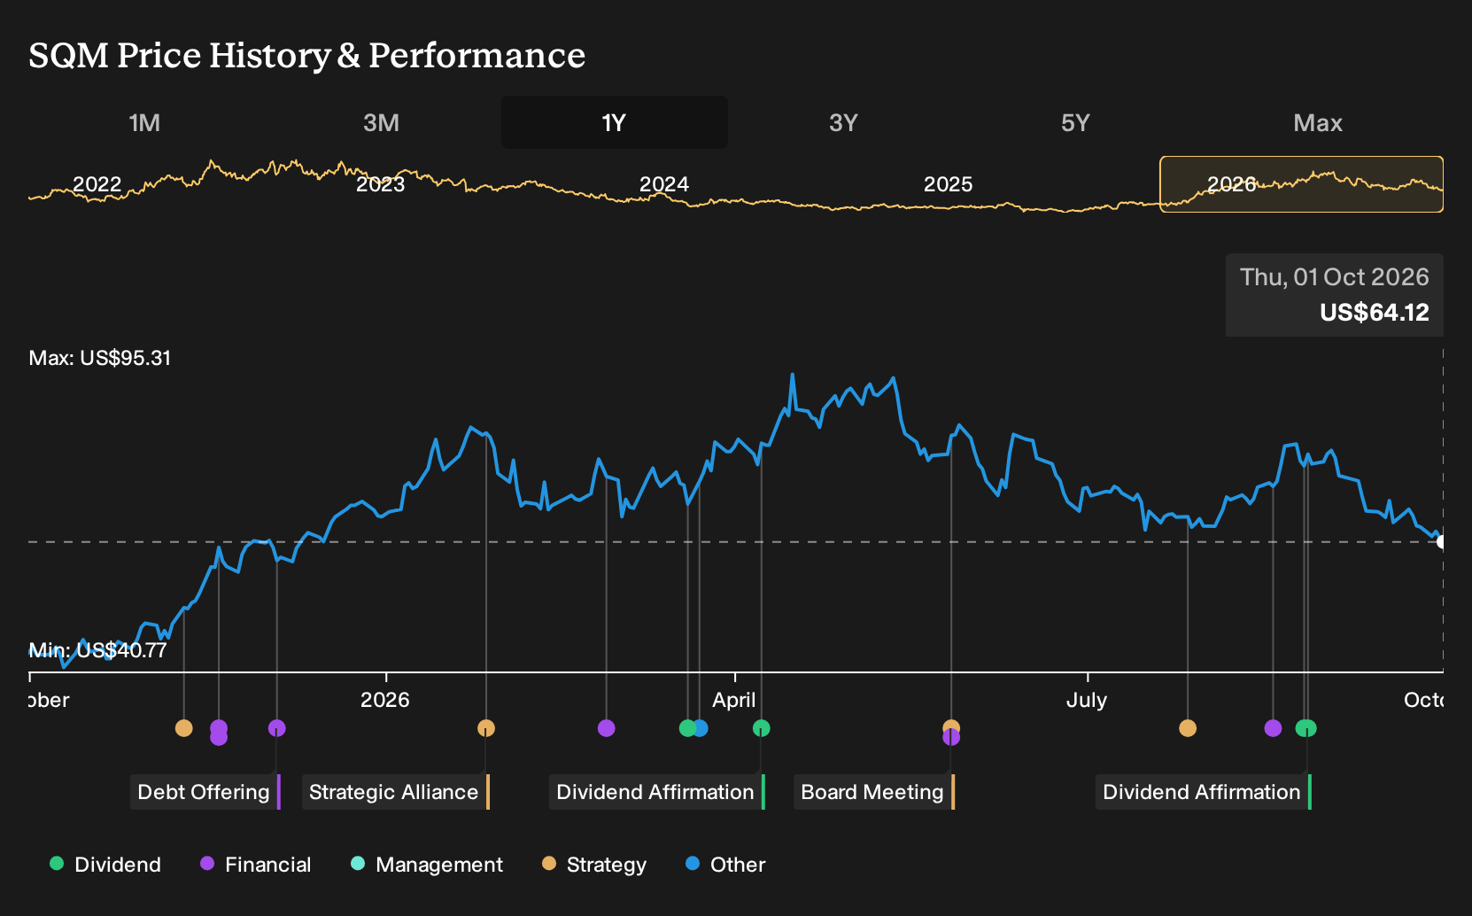Viewport: 1472px width, 916px height.
Task: Show the 5Y price range
Action: pyautogui.click(x=1075, y=122)
